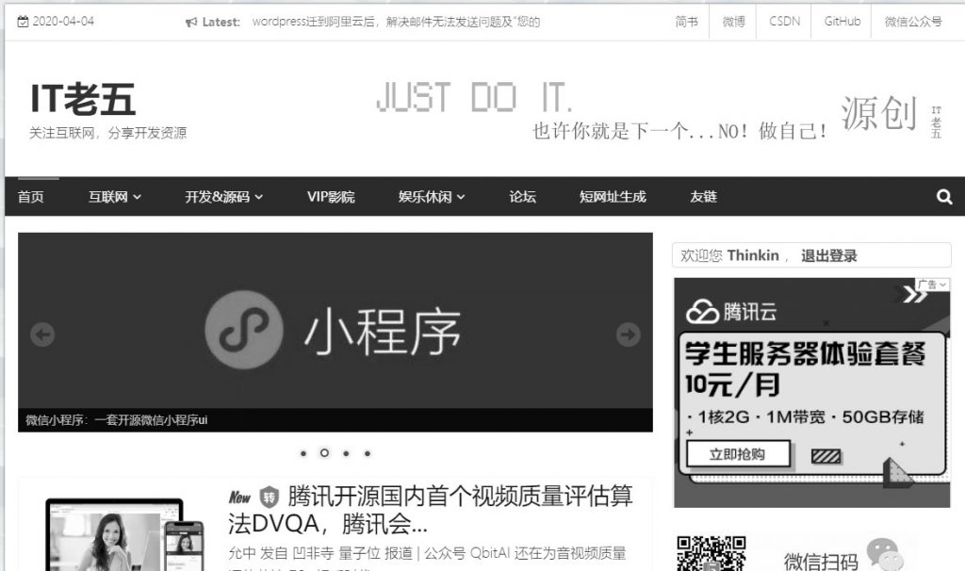Click the New tag on the article

point(239,498)
